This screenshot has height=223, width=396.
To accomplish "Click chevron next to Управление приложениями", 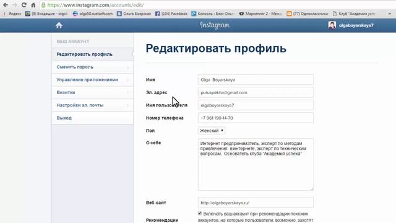I will click(127, 80).
